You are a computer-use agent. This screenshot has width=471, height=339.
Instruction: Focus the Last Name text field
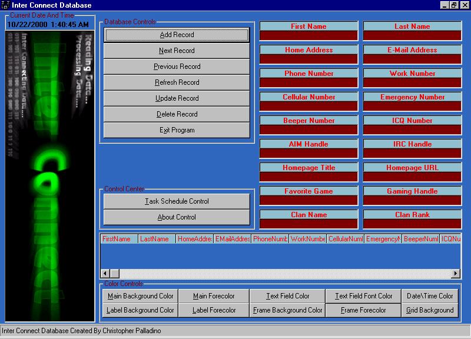click(x=412, y=35)
